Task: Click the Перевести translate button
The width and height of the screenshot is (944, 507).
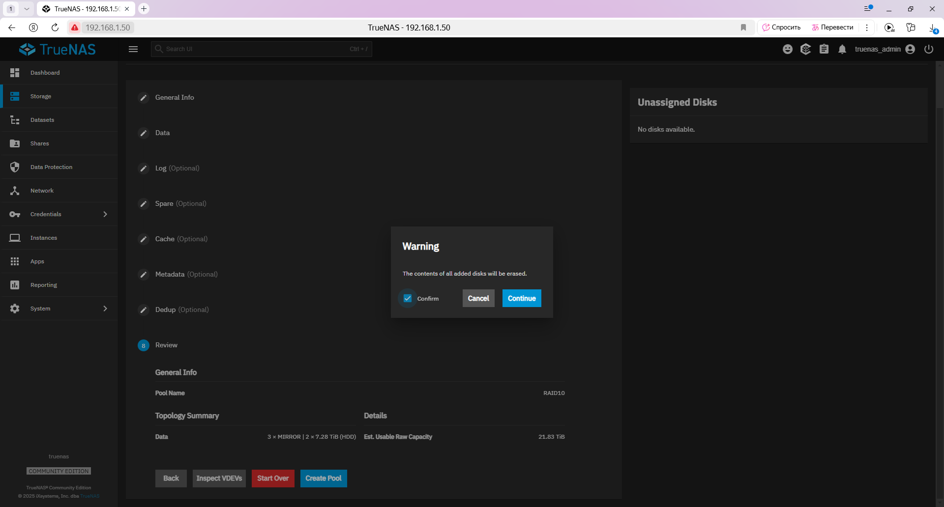Action: pos(832,28)
